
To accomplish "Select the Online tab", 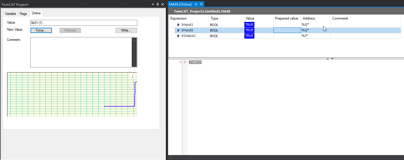I will [x=36, y=13].
